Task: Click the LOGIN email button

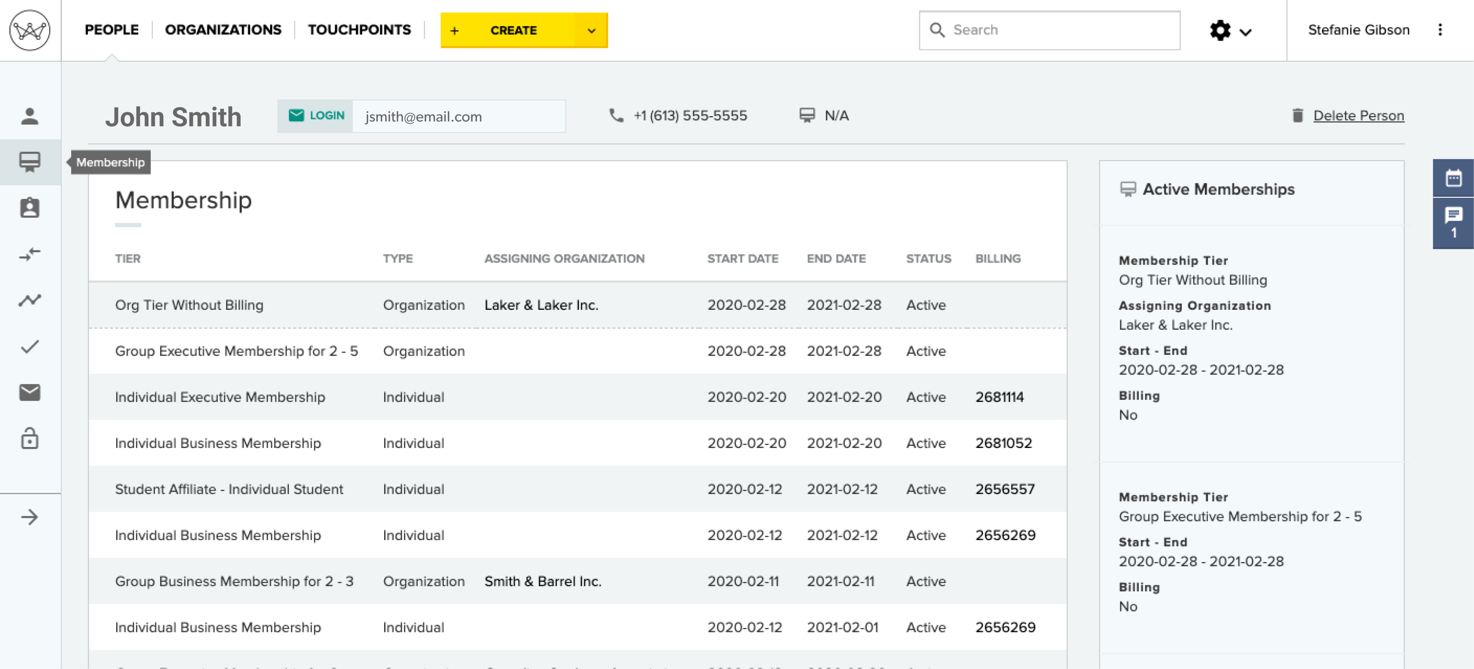Action: [316, 115]
